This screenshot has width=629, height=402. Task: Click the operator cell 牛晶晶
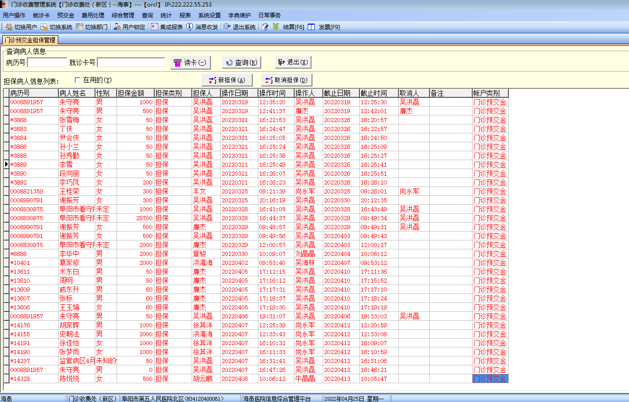tap(309, 379)
